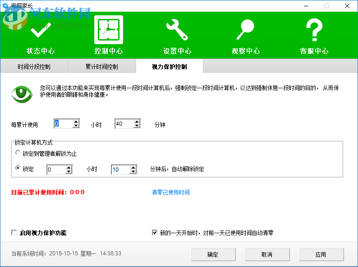This screenshot has height=267, width=358.
Task: Click the 锁定计算机方式 group label
Action: 33,143
